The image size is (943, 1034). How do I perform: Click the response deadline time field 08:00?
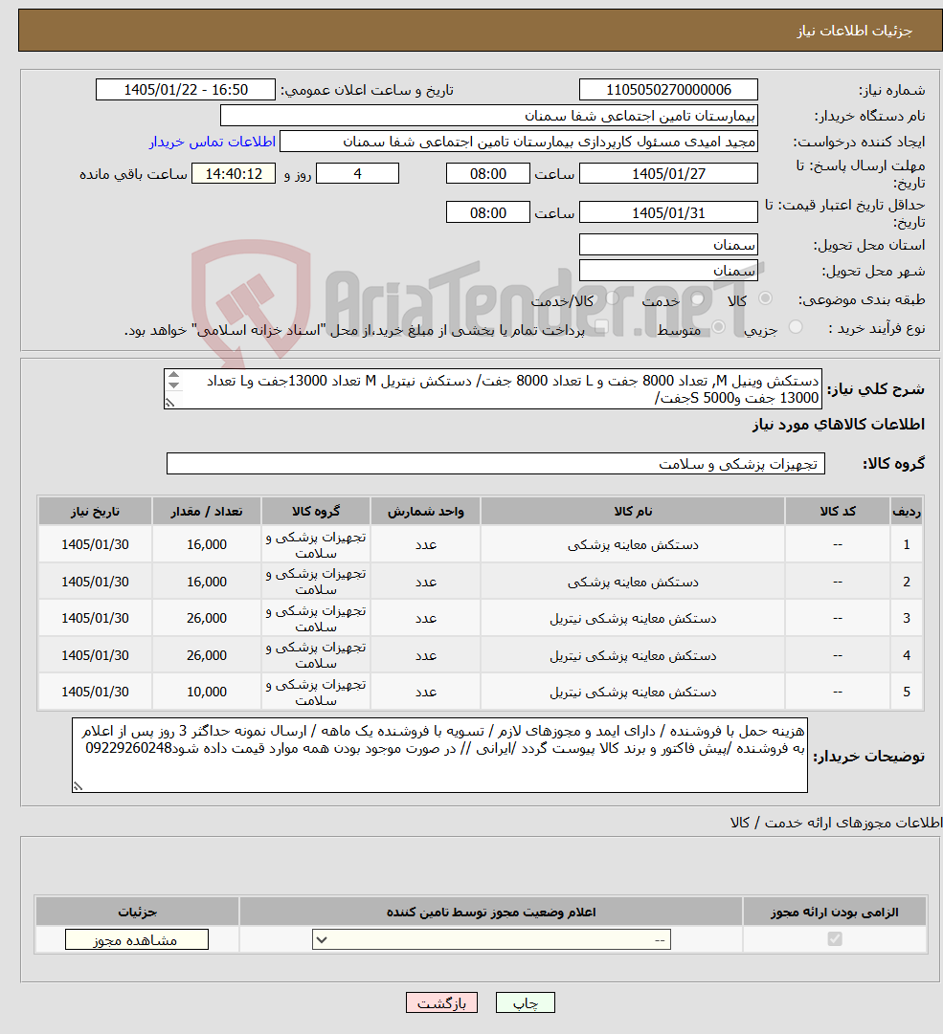pos(488,173)
